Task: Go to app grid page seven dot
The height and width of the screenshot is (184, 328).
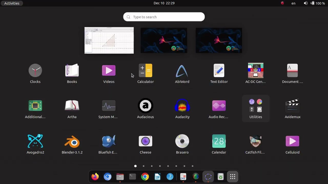Action: point(184,166)
